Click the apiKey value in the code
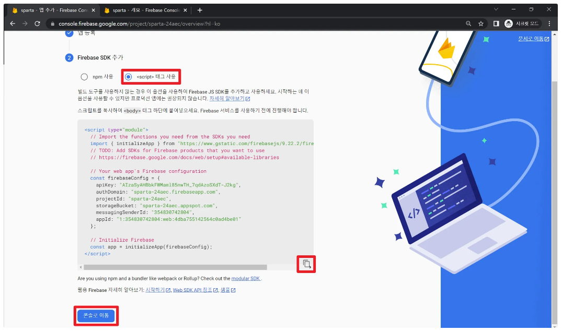Screen dimensions: 562x331 pyautogui.click(x=179, y=185)
